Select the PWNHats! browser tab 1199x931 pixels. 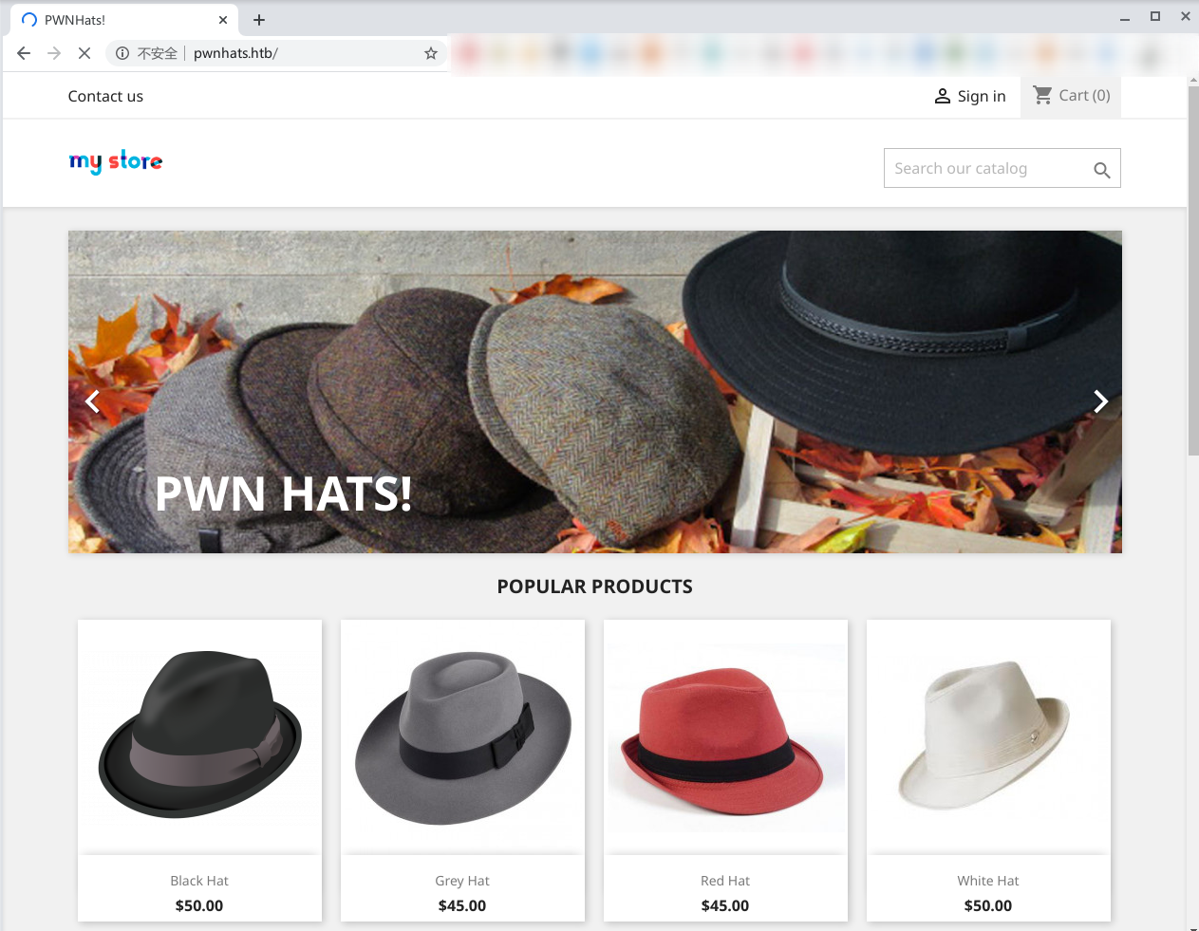tap(114, 20)
